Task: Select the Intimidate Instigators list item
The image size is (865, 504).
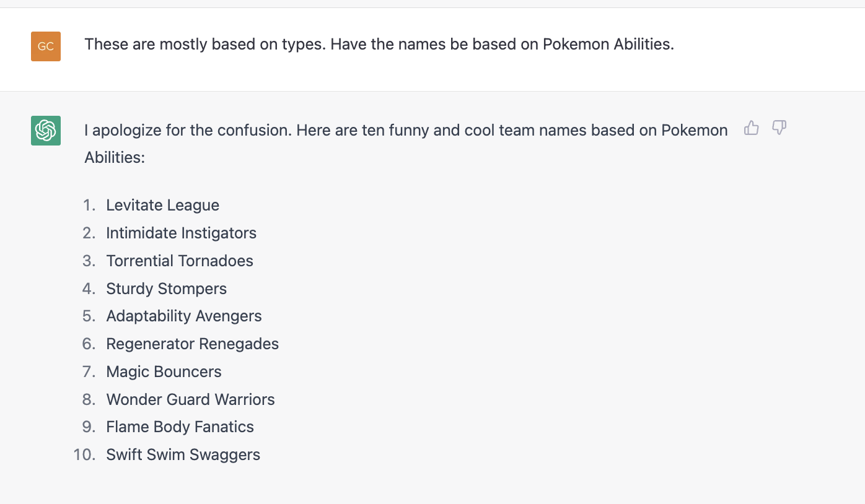Action: click(x=181, y=233)
